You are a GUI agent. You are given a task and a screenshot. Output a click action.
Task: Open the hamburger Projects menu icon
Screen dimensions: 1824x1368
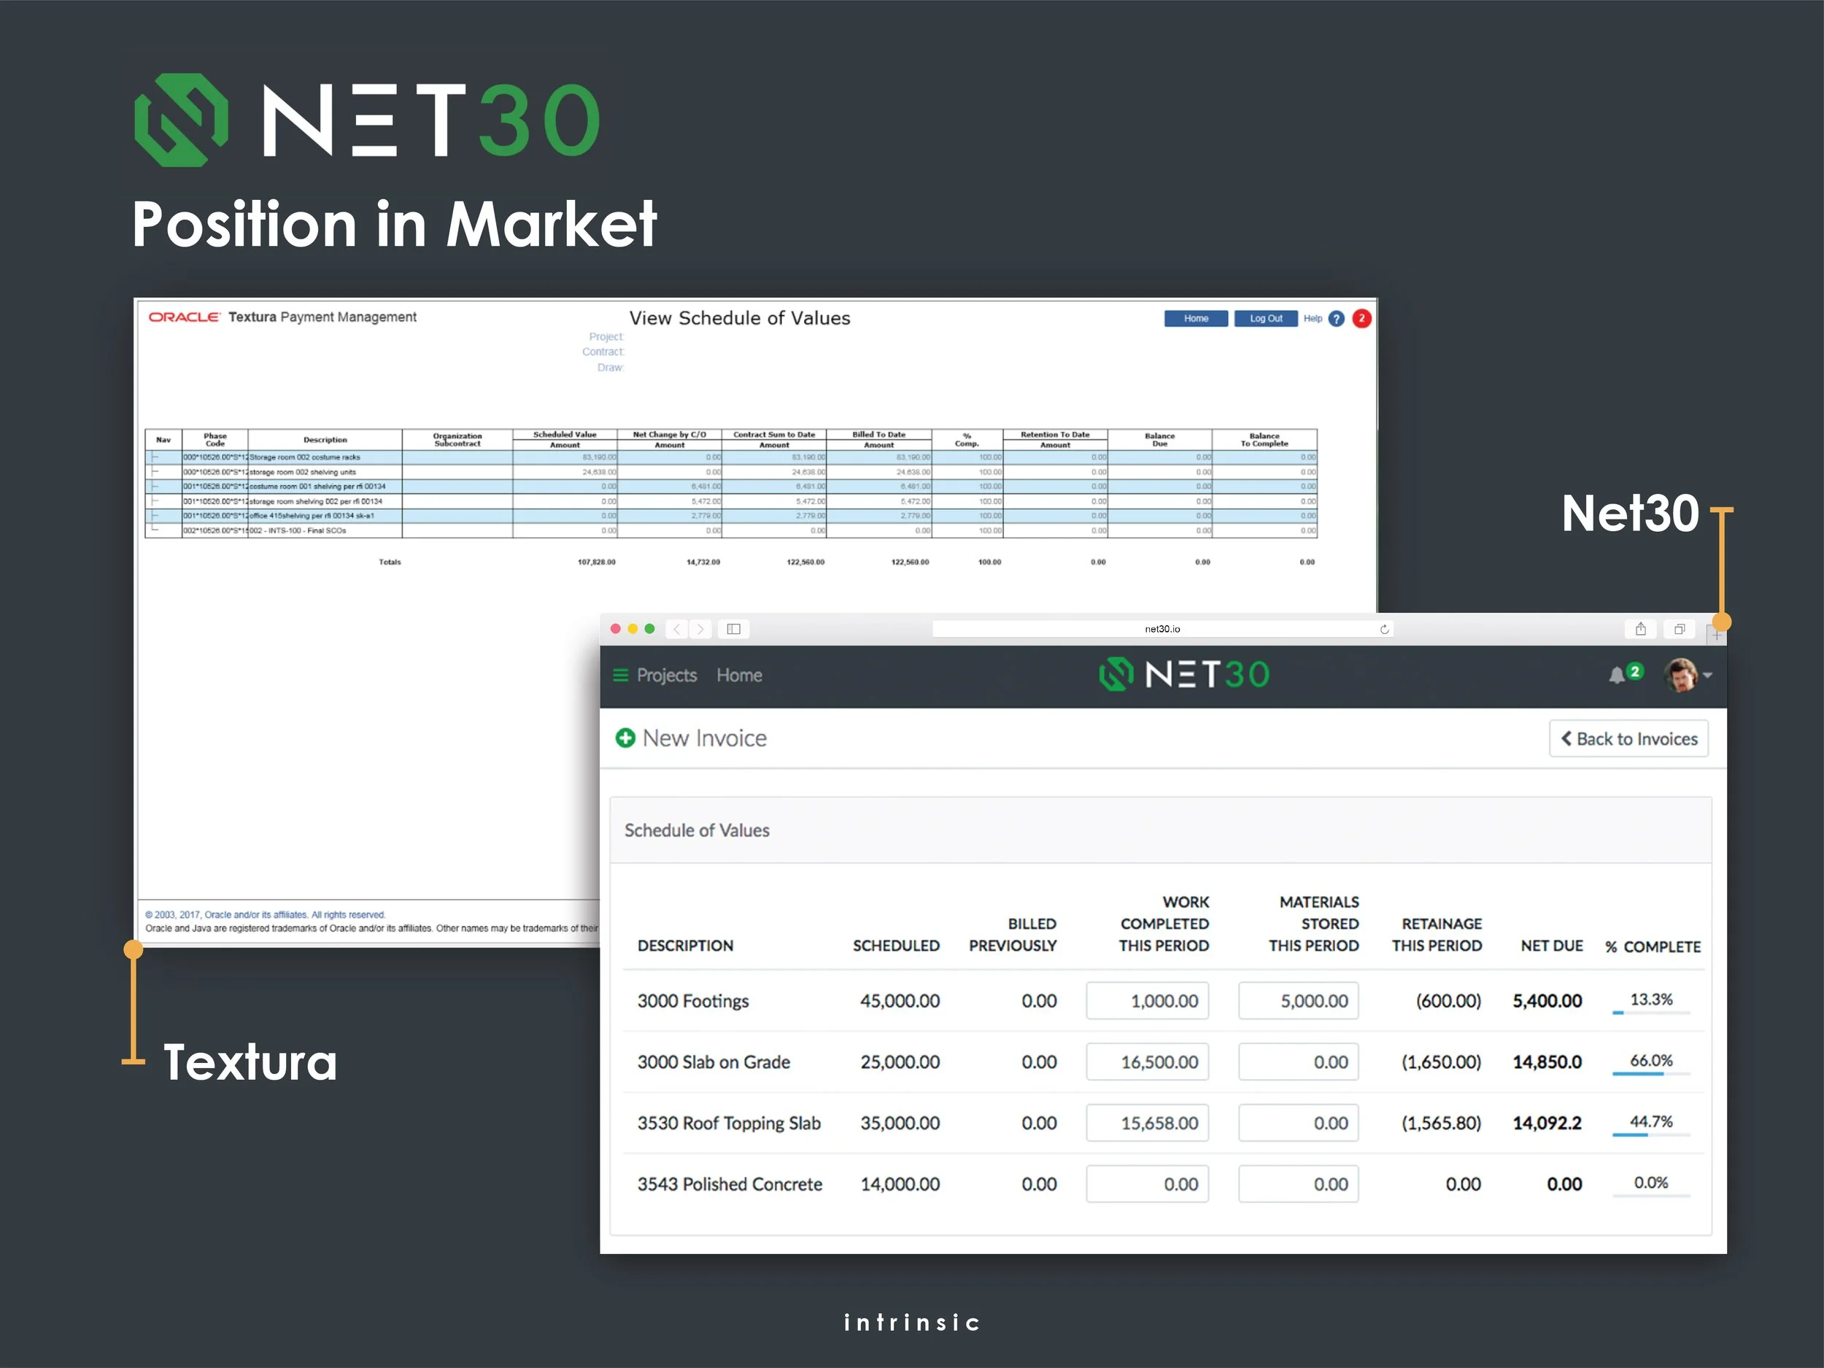[x=620, y=676]
